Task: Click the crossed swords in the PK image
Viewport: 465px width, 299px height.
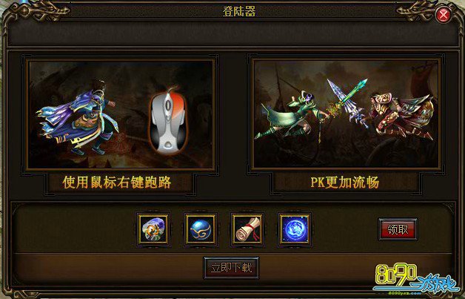Action: click(347, 101)
